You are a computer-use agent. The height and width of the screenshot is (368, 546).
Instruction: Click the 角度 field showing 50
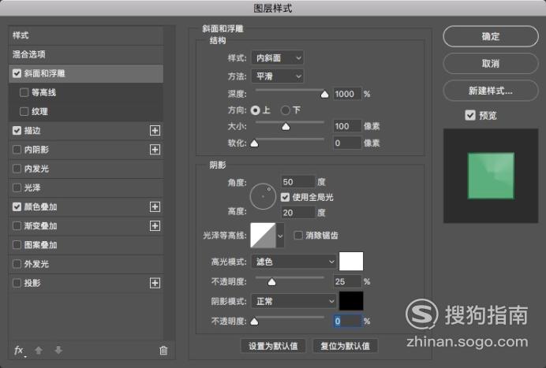pos(298,182)
